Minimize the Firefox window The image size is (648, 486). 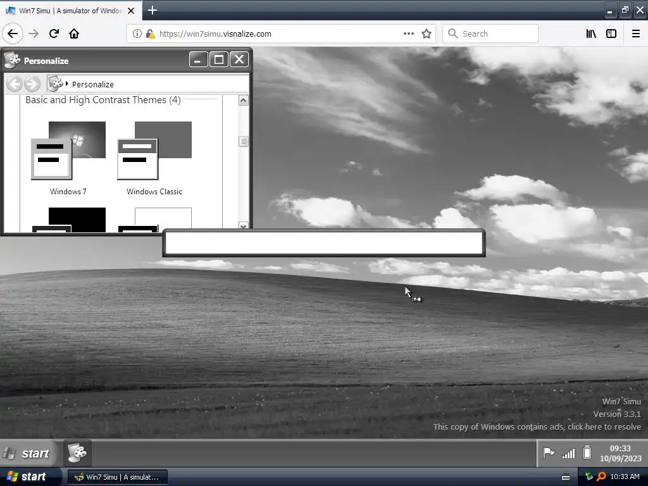[609, 10]
